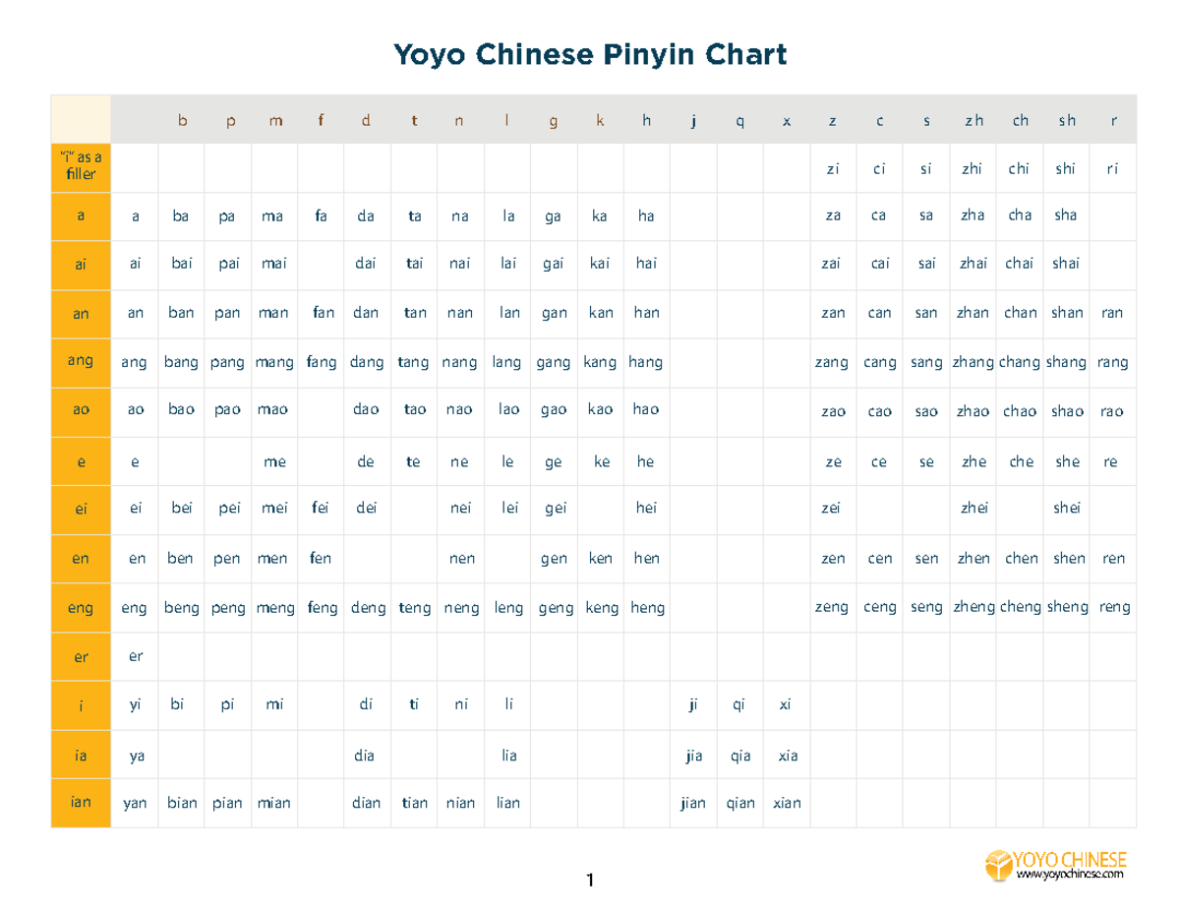
Task: Click the page number 1
Action: pos(590,880)
